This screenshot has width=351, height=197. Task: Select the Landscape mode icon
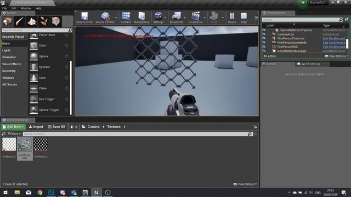[x=32, y=21]
